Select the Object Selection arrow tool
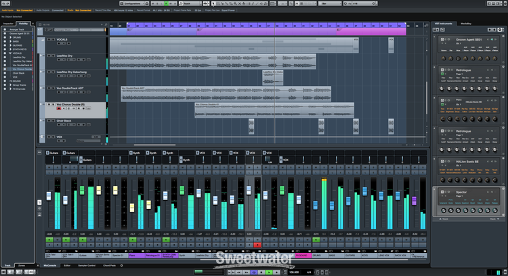The width and height of the screenshot is (508, 276). pos(213,3)
